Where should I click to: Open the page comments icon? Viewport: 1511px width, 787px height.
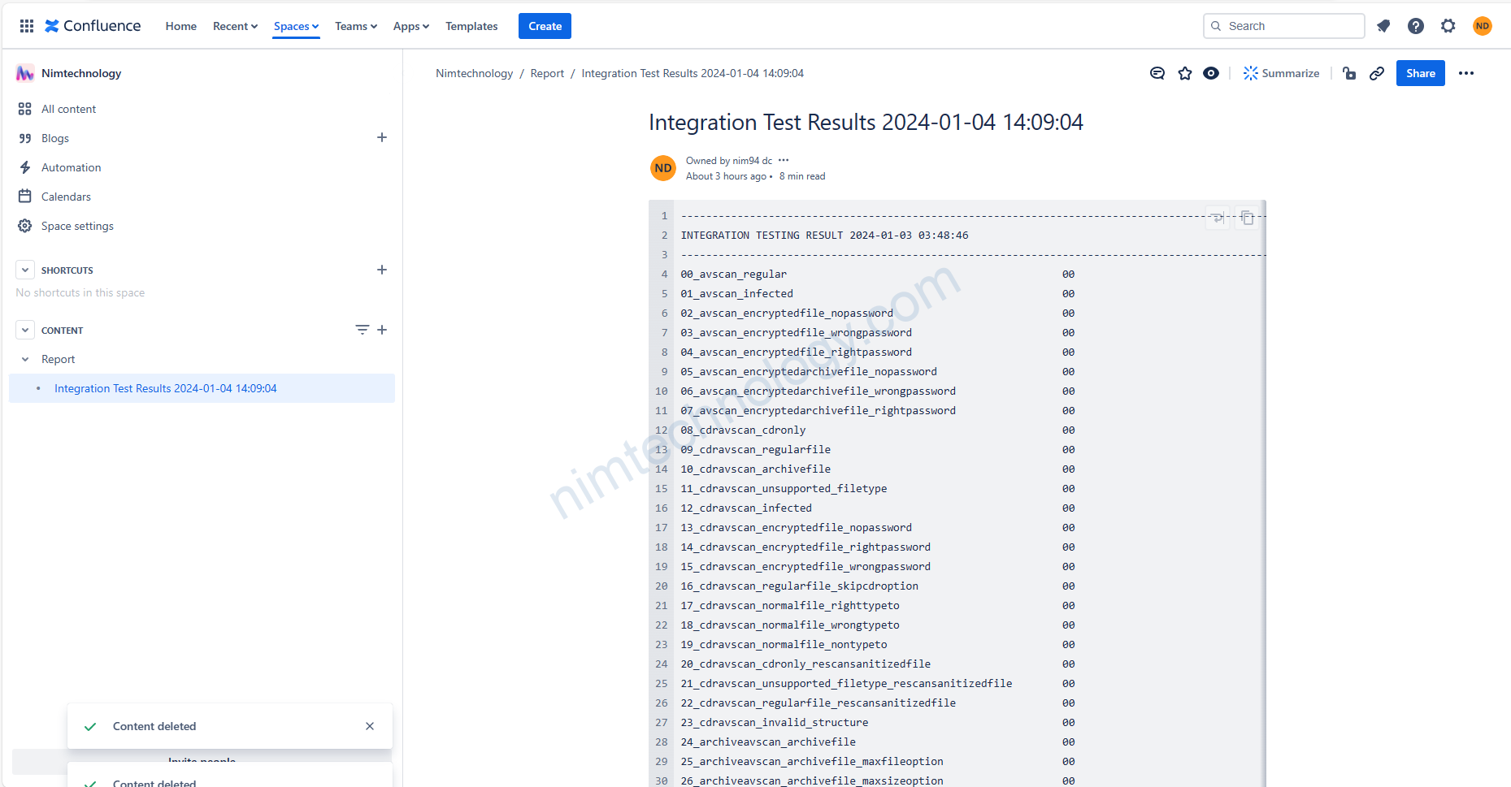[1157, 73]
